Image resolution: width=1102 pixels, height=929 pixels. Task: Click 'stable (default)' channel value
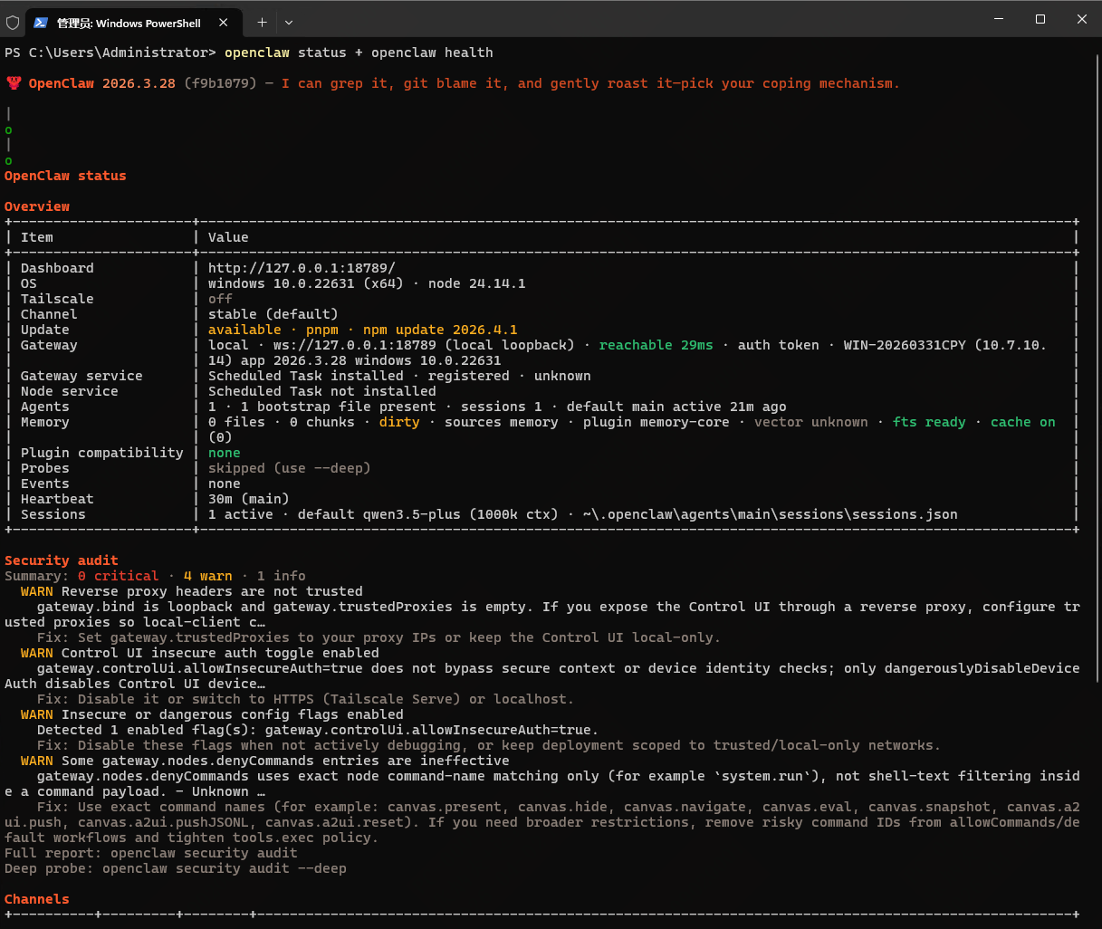(x=273, y=314)
